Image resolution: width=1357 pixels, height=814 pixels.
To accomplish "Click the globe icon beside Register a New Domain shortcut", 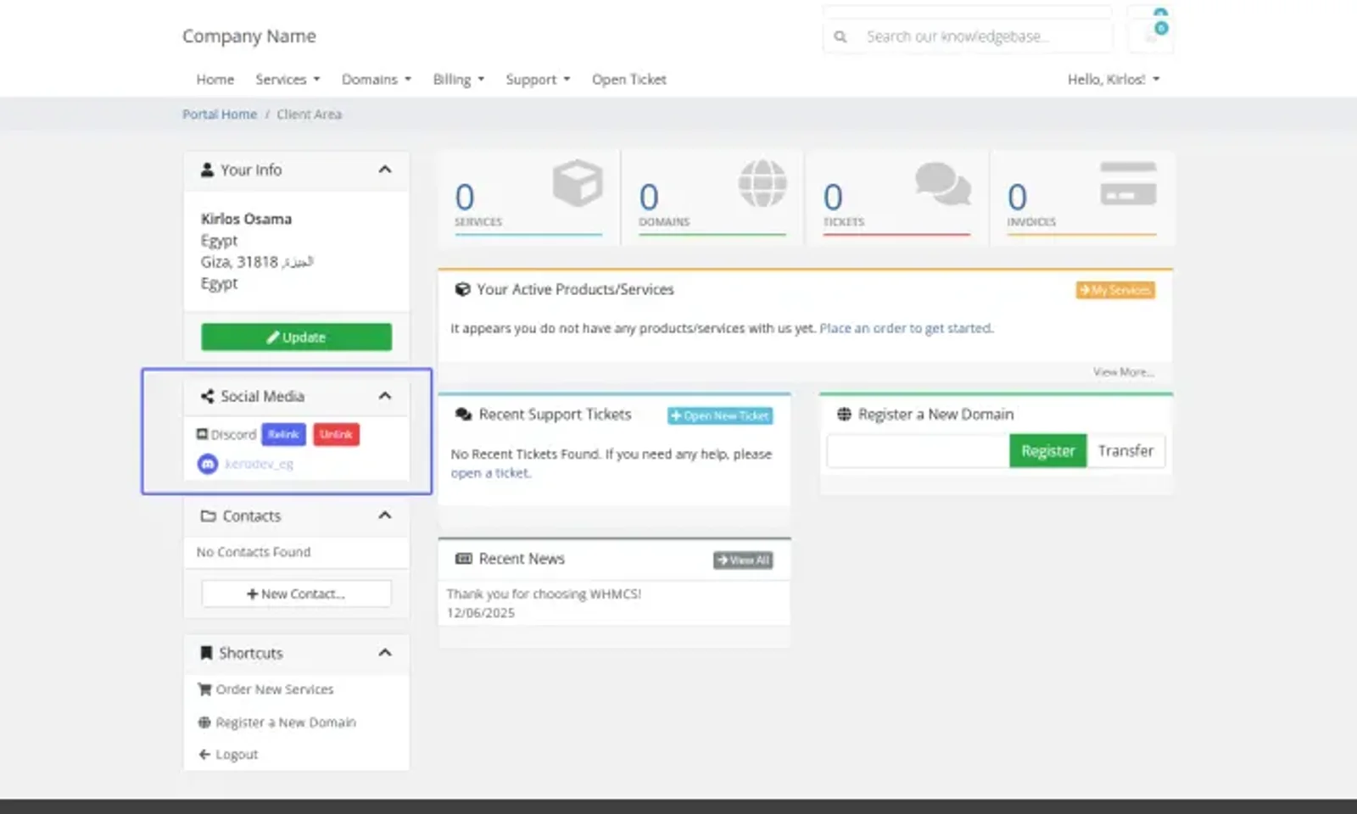I will [204, 722].
